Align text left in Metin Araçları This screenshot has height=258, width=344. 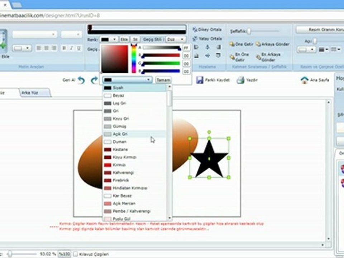tap(39, 48)
